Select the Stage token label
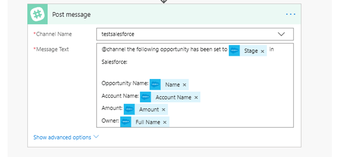339x157 pixels. pyautogui.click(x=251, y=51)
